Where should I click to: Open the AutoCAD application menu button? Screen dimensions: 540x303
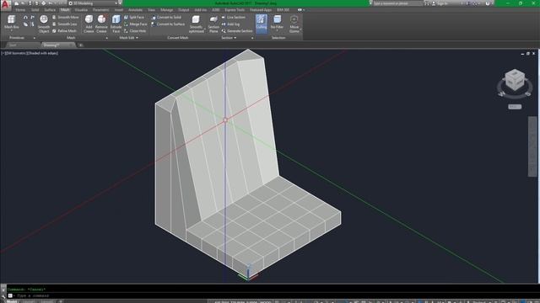coord(5,4)
